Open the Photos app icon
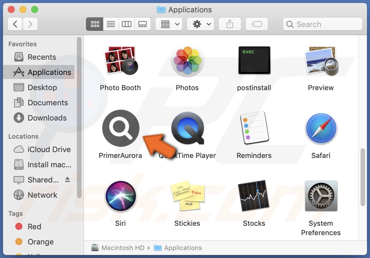This screenshot has height=258, width=370. click(x=187, y=61)
